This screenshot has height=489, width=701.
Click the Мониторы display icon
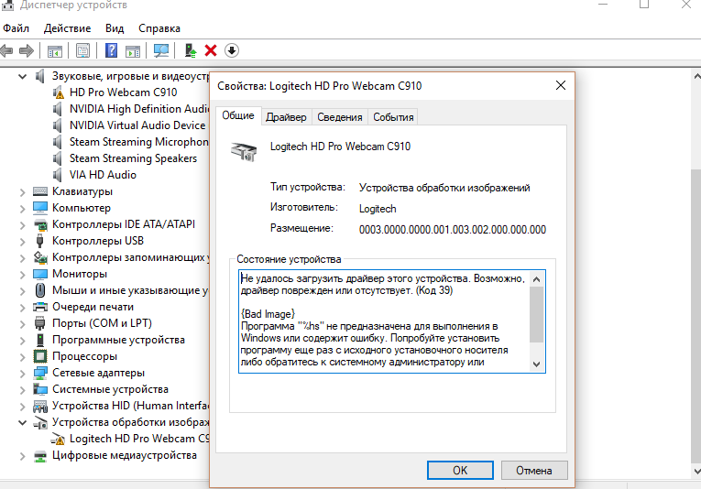[x=40, y=274]
